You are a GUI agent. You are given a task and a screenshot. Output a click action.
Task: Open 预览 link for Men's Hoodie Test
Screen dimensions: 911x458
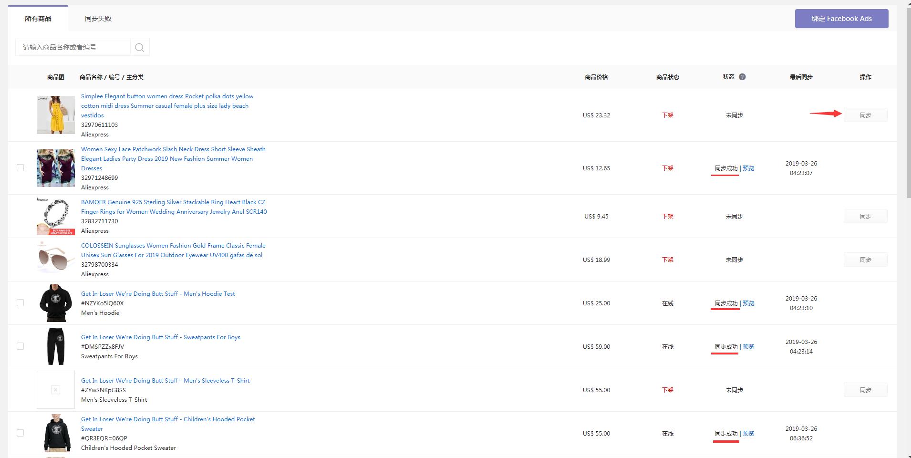[x=748, y=303]
